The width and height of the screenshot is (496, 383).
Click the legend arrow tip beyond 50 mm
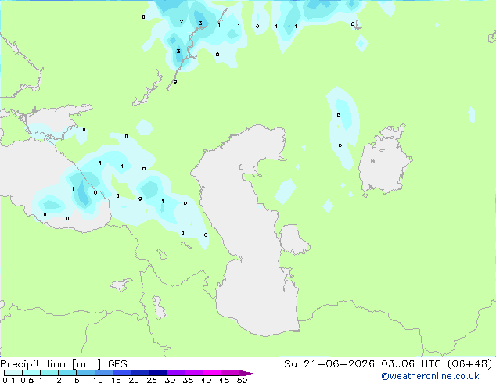click(248, 373)
